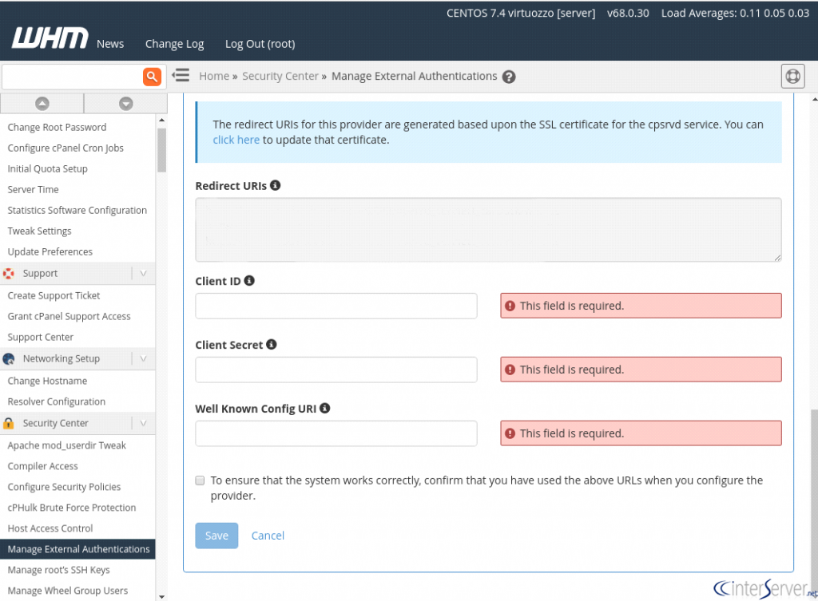Click the Networking Setup globe icon
The width and height of the screenshot is (818, 601).
pos(9,358)
